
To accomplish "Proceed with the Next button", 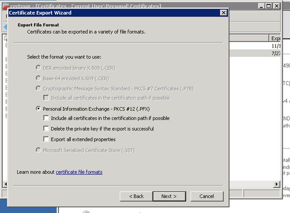I will pos(169,196).
